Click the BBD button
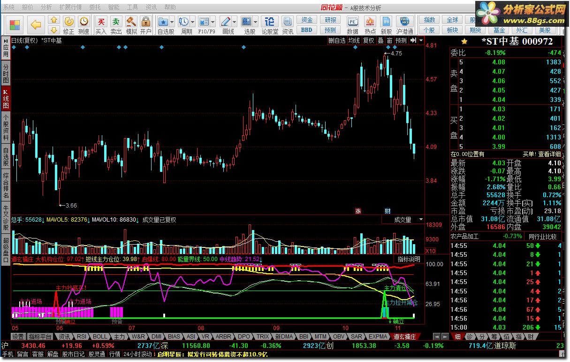570x362 pixels. tap(307, 30)
